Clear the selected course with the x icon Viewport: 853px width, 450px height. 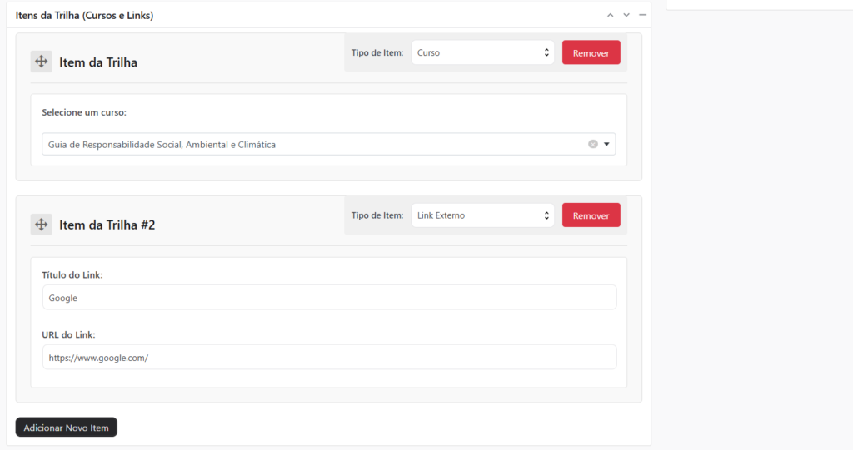coord(593,144)
